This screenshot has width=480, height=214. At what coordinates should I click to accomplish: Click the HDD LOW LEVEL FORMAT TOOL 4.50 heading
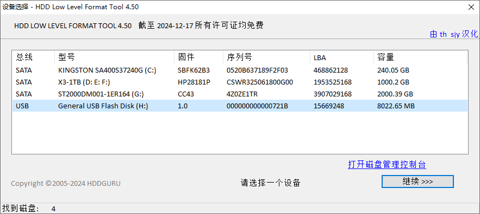click(73, 26)
